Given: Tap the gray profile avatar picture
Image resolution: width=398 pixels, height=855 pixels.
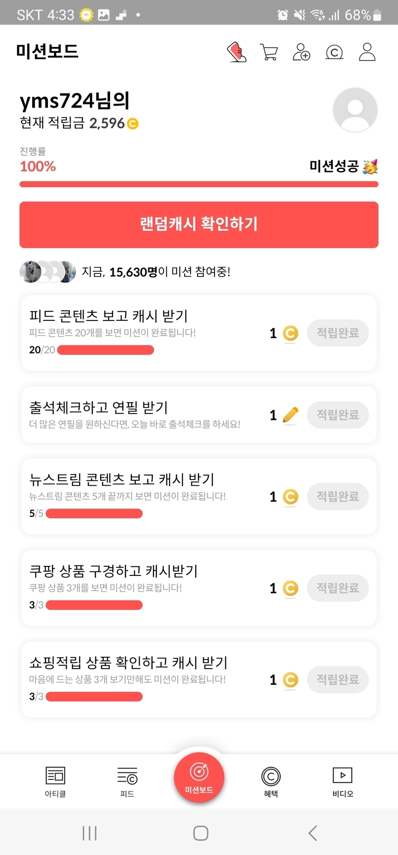Looking at the screenshot, I should pyautogui.click(x=355, y=110).
